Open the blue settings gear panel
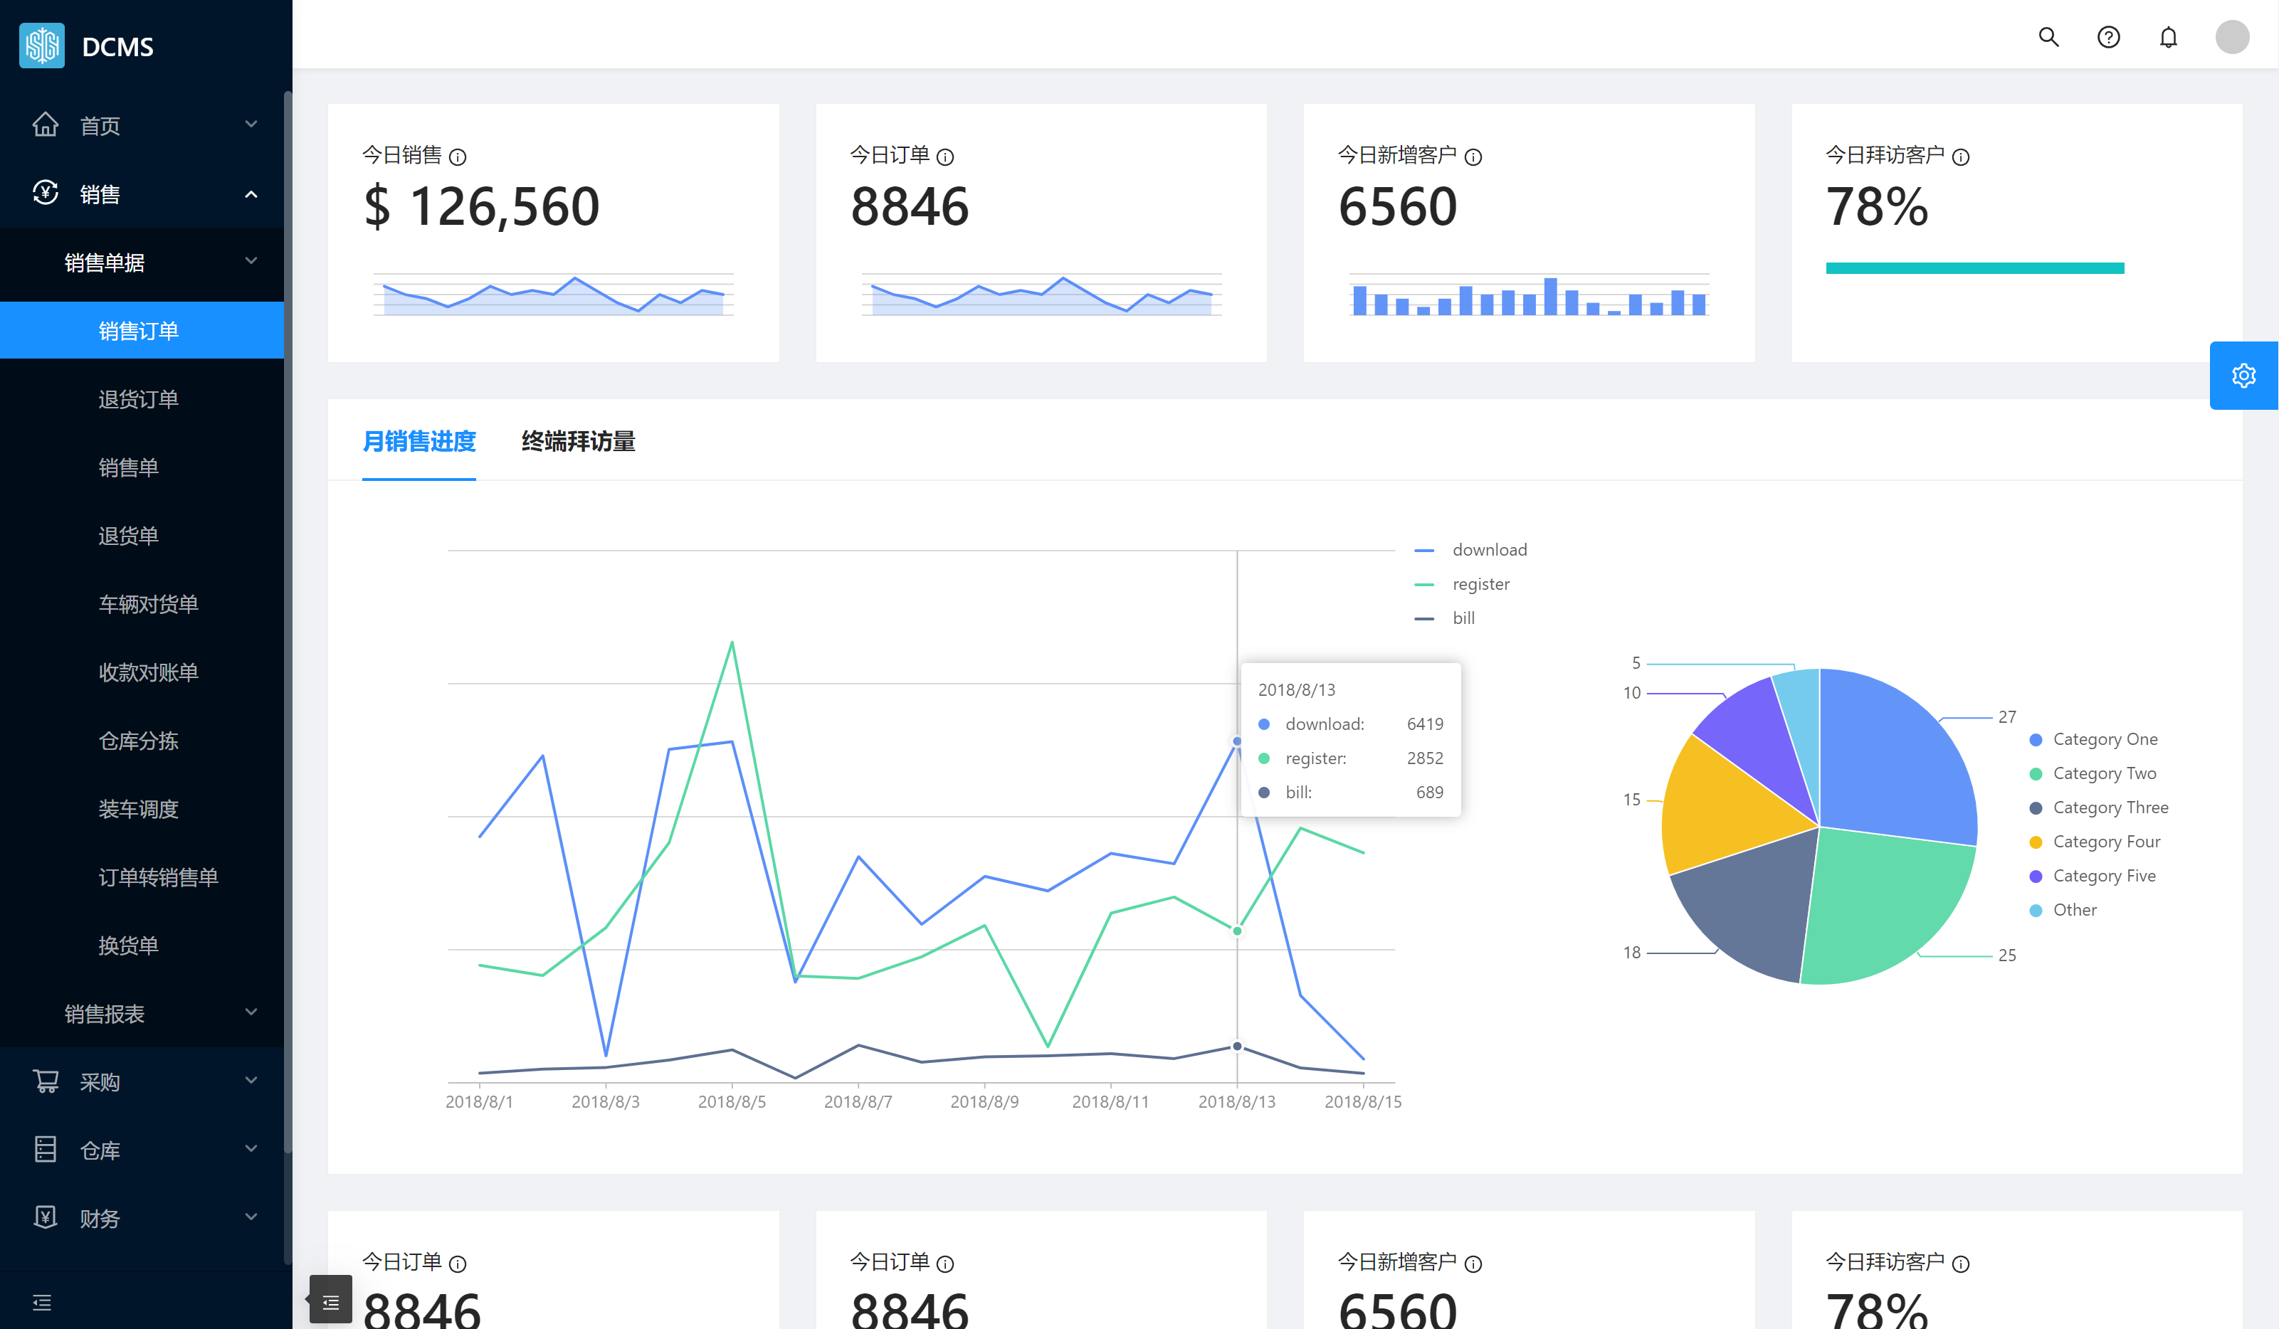This screenshot has width=2279, height=1329. point(2243,375)
